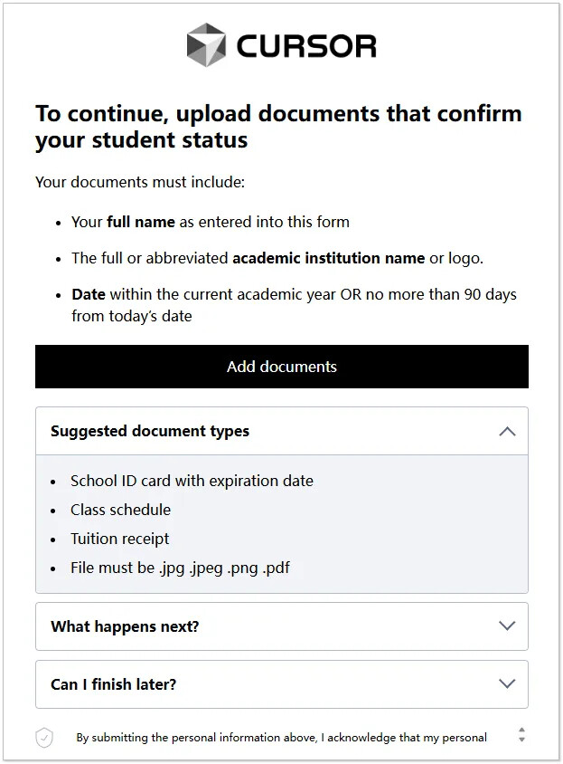563x764 pixels.
Task: Click up arrow beside privacy acknowledgment text
Action: pyautogui.click(x=521, y=730)
